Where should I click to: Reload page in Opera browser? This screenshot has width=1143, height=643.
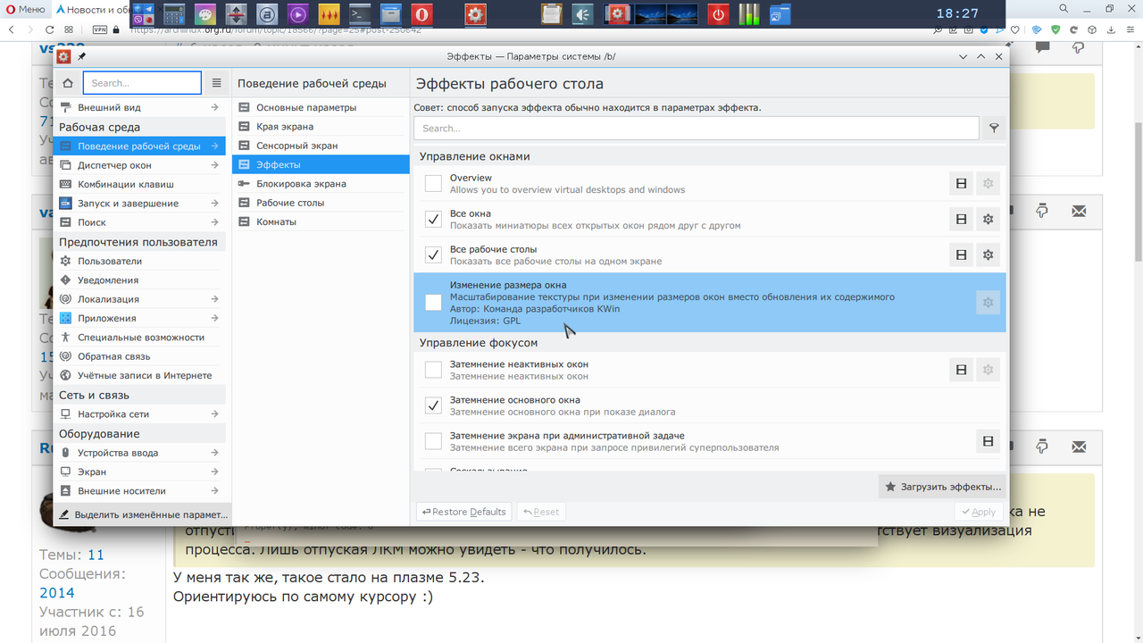(48, 29)
